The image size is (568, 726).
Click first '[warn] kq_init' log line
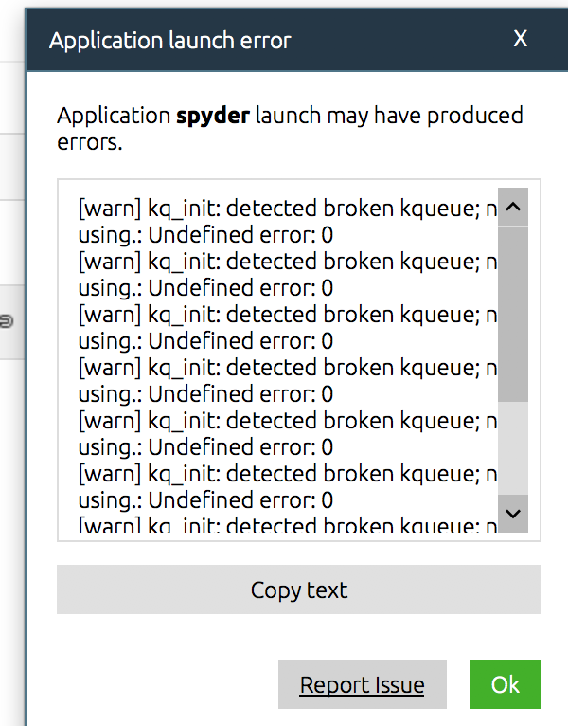click(284, 208)
